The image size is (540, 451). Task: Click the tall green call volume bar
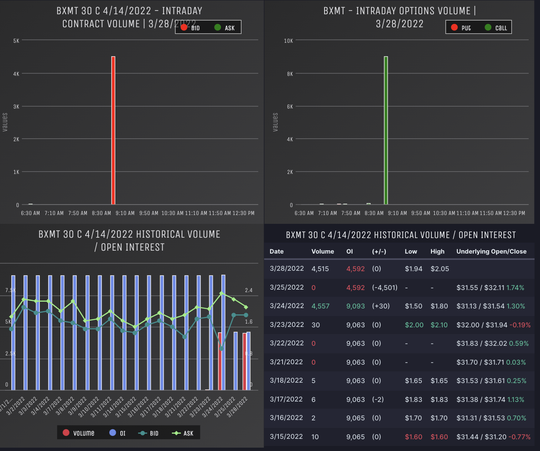386,130
